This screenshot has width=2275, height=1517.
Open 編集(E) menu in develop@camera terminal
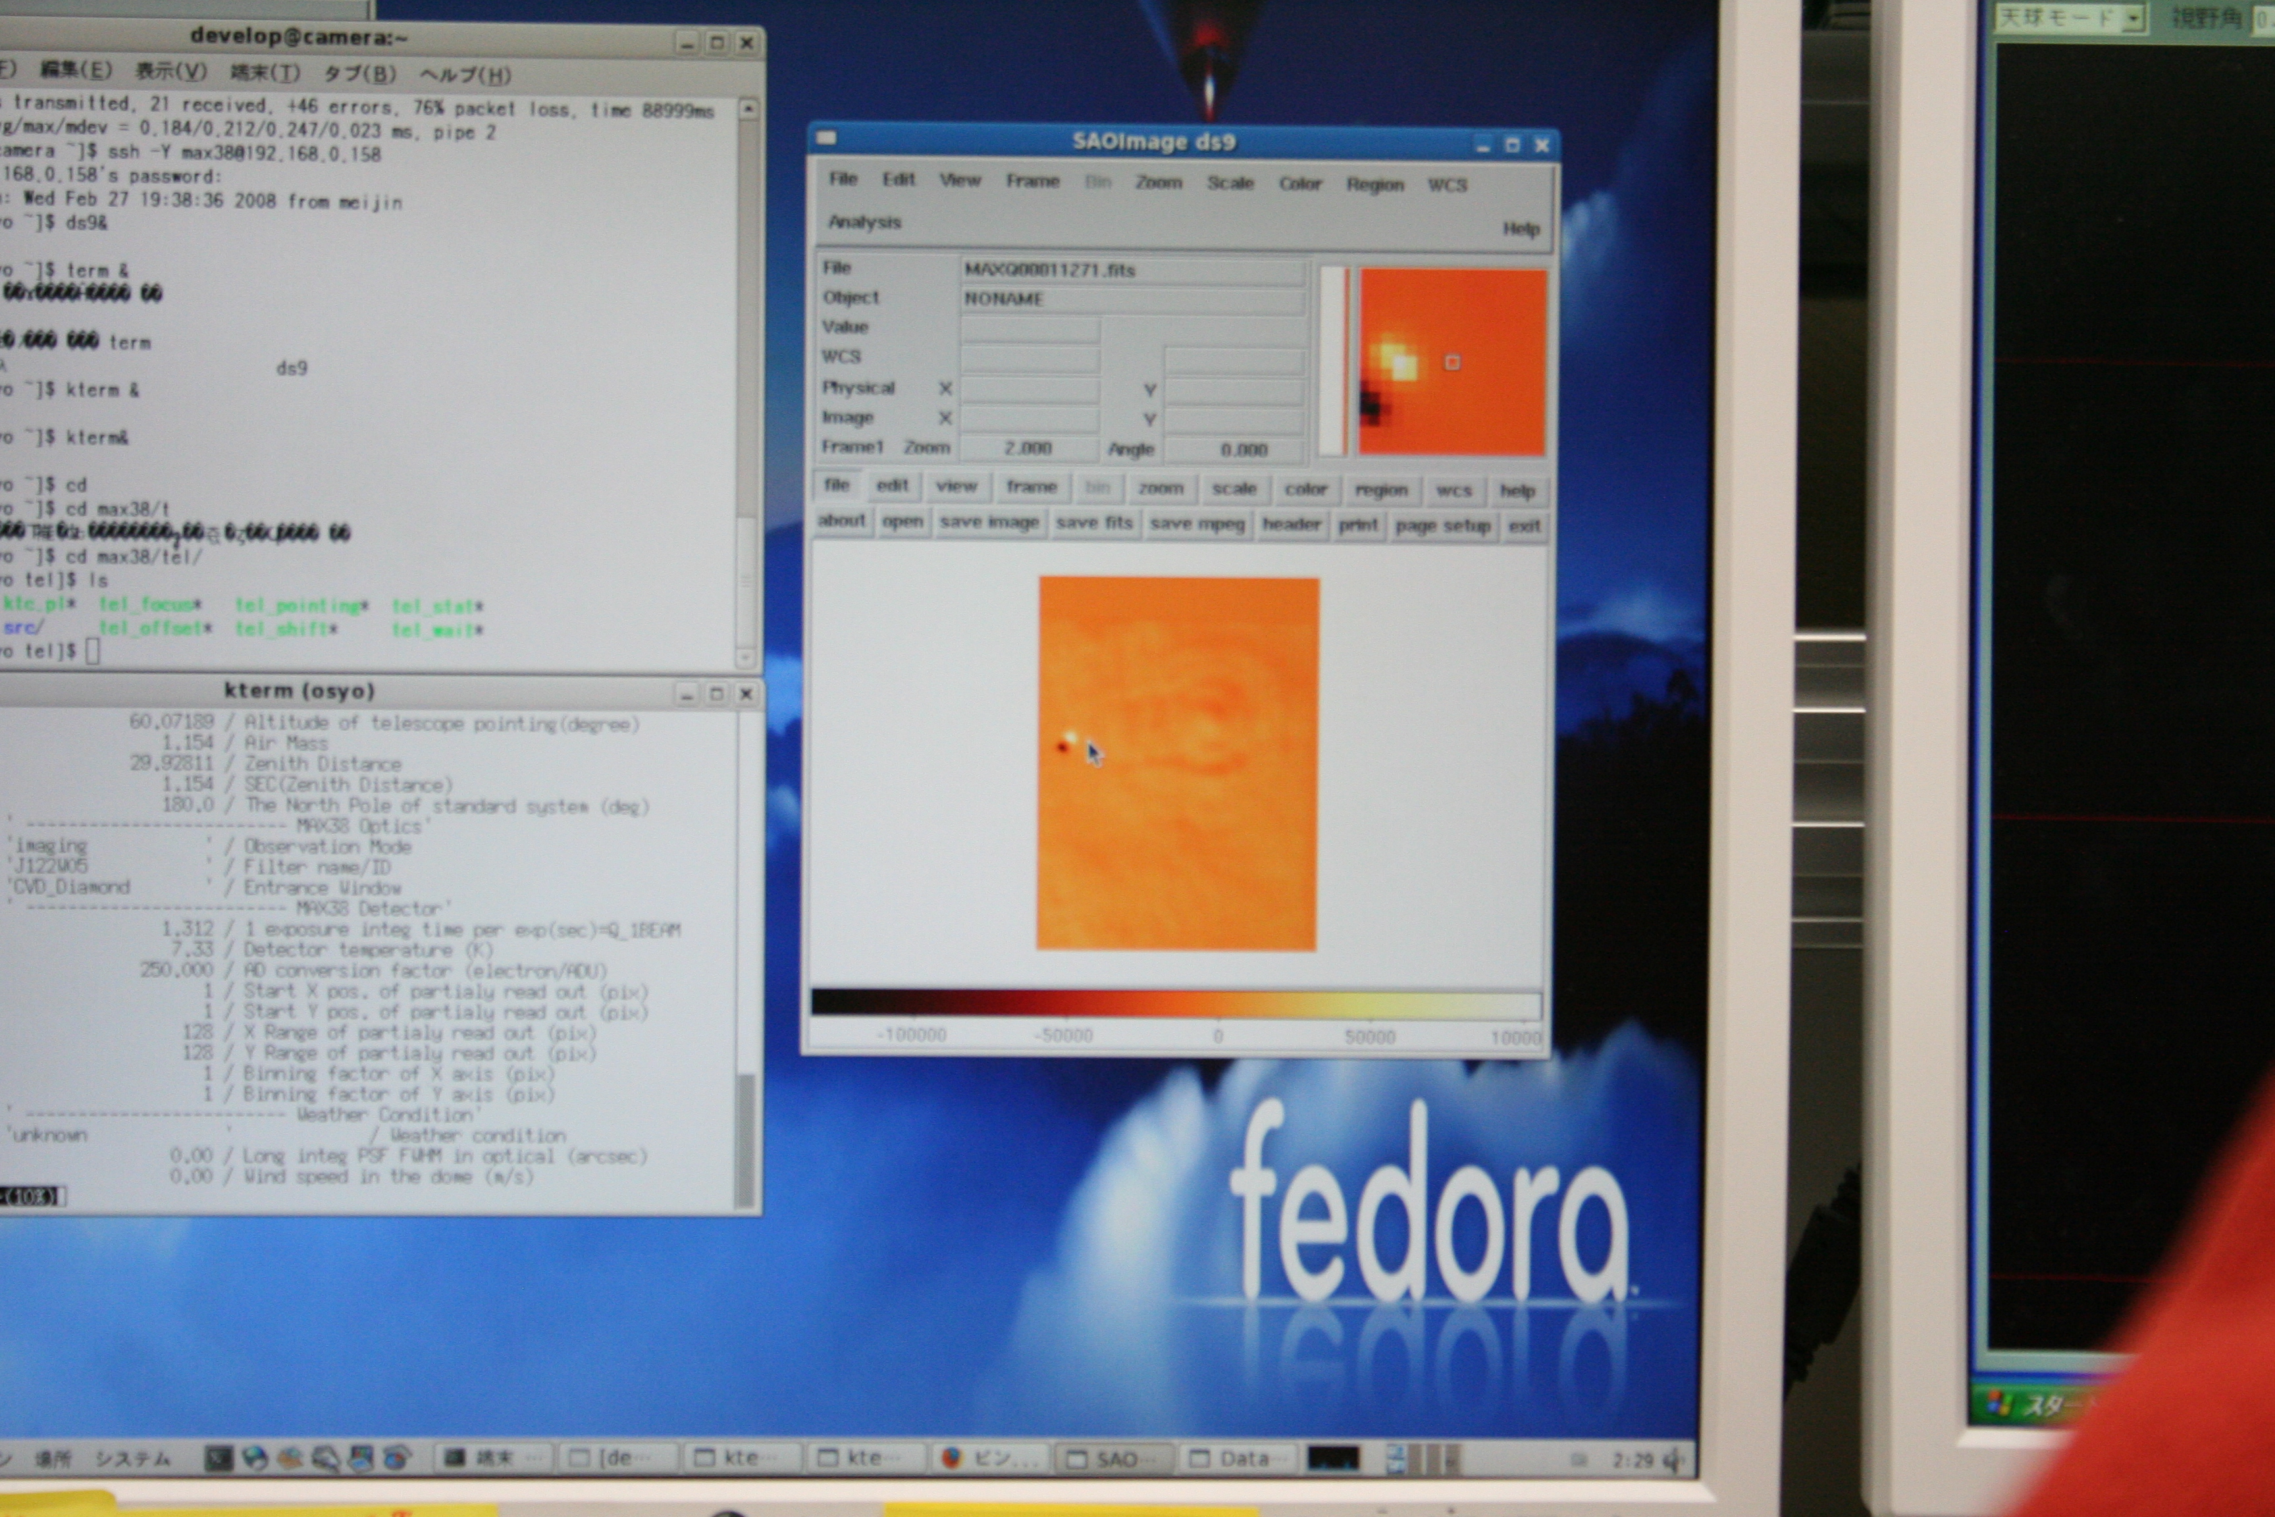coord(76,70)
